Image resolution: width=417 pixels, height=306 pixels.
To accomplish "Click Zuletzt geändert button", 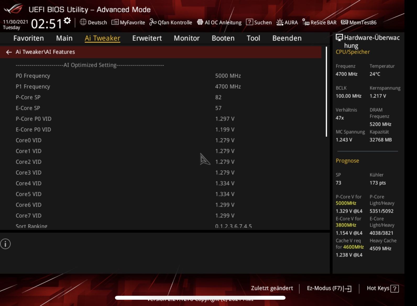I will pos(272,288).
